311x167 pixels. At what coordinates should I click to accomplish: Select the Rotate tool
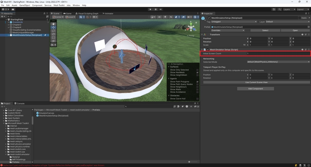point(53,31)
